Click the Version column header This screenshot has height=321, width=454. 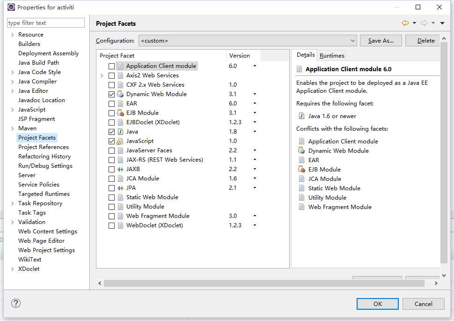pos(243,55)
